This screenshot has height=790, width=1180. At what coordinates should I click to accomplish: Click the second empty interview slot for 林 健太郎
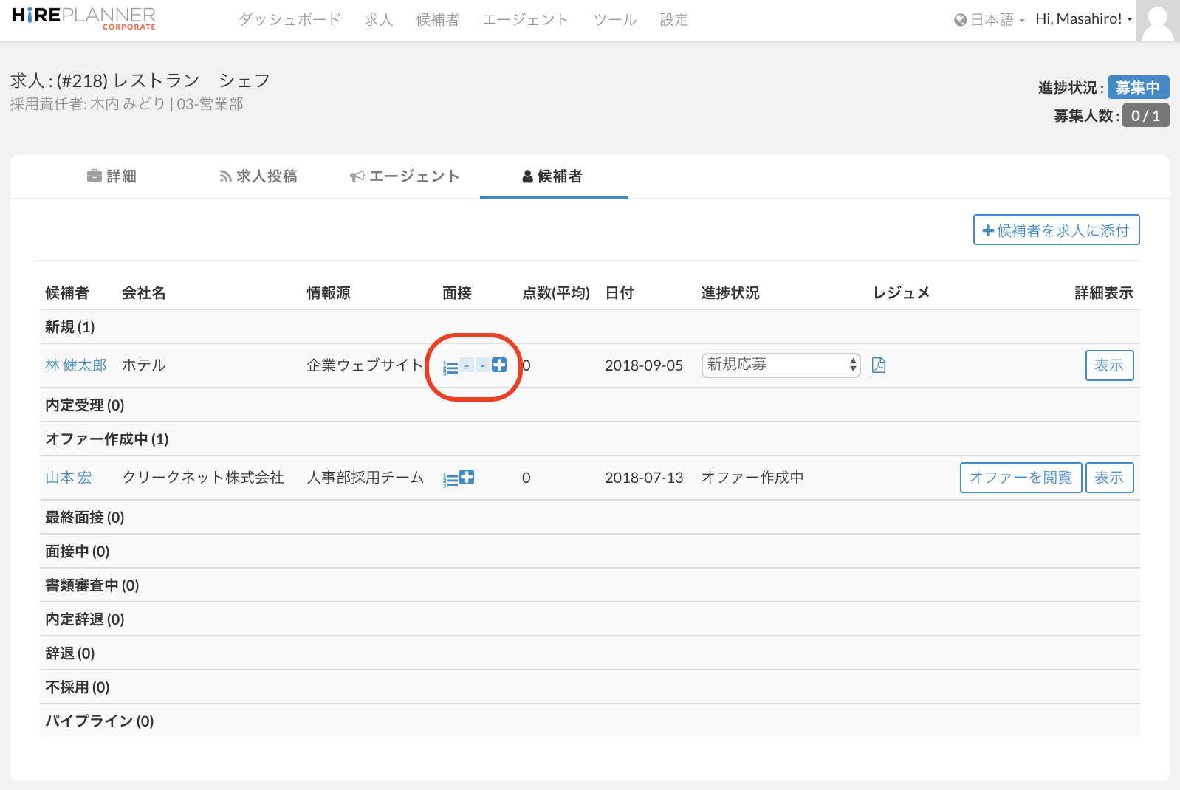tap(482, 365)
